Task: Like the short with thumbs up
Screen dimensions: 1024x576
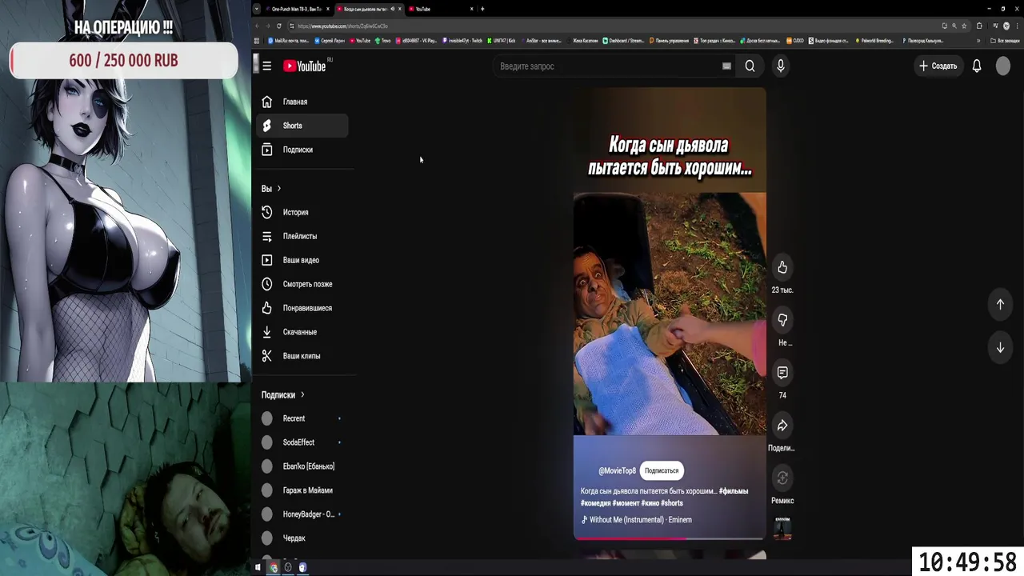Action: pos(782,267)
